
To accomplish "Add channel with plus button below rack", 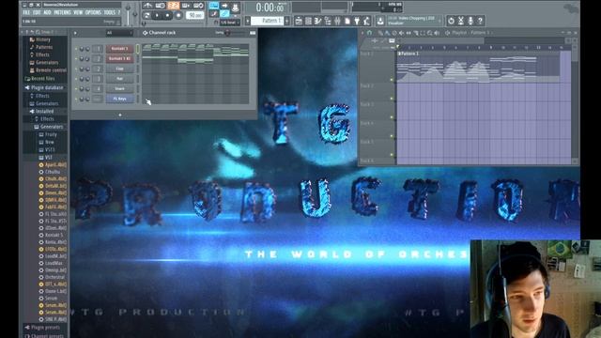I will click(x=120, y=115).
